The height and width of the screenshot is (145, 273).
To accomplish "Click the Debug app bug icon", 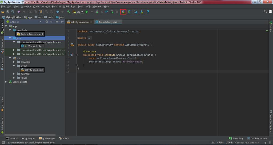I will click(97, 12).
